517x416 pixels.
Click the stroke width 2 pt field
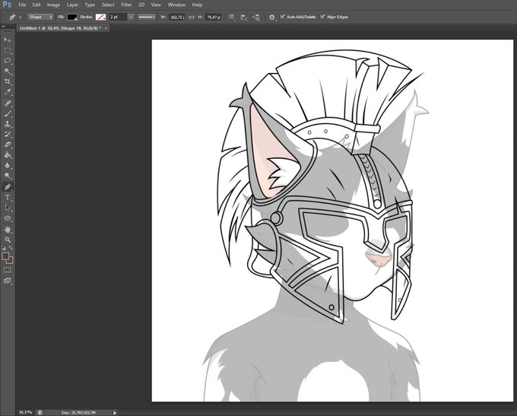coord(118,17)
